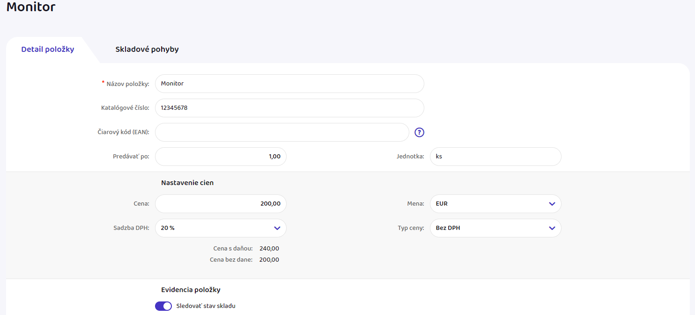Click the empty Čiarový kód (EAN) field
Viewport: 695px width, 315px height.
pyautogui.click(x=281, y=132)
